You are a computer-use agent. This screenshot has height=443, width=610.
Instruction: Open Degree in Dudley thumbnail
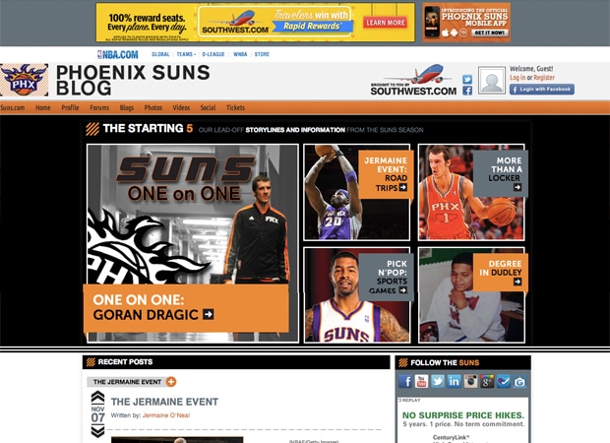click(471, 295)
